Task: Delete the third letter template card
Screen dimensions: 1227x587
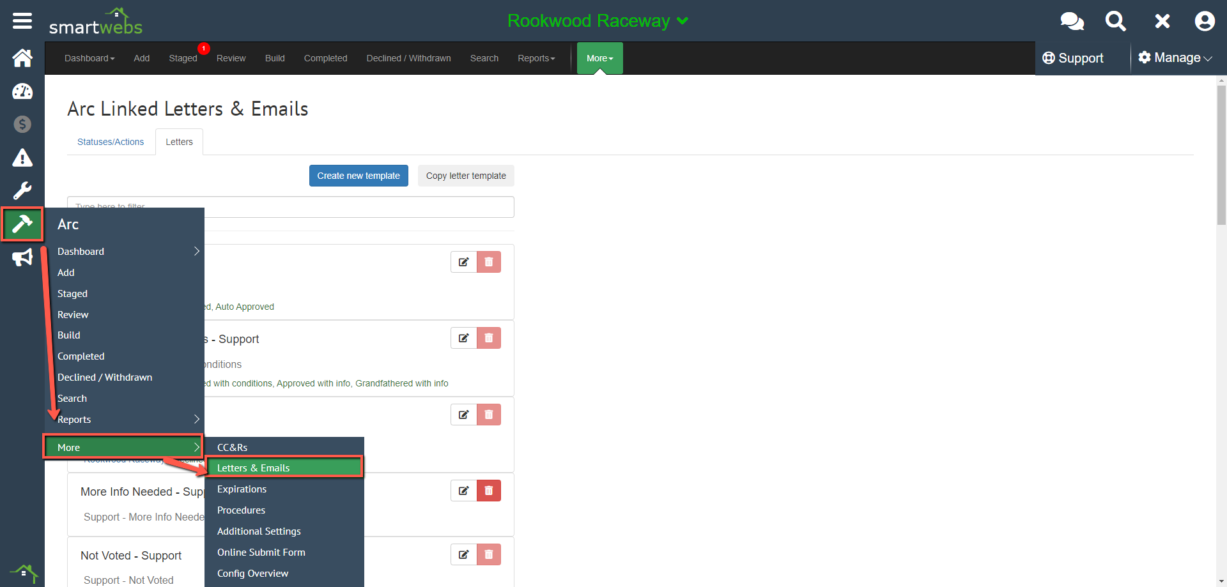Action: click(489, 415)
